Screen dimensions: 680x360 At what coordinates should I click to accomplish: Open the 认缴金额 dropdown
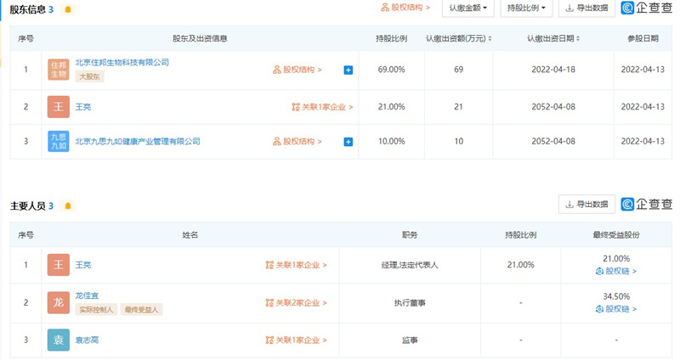[x=468, y=8]
